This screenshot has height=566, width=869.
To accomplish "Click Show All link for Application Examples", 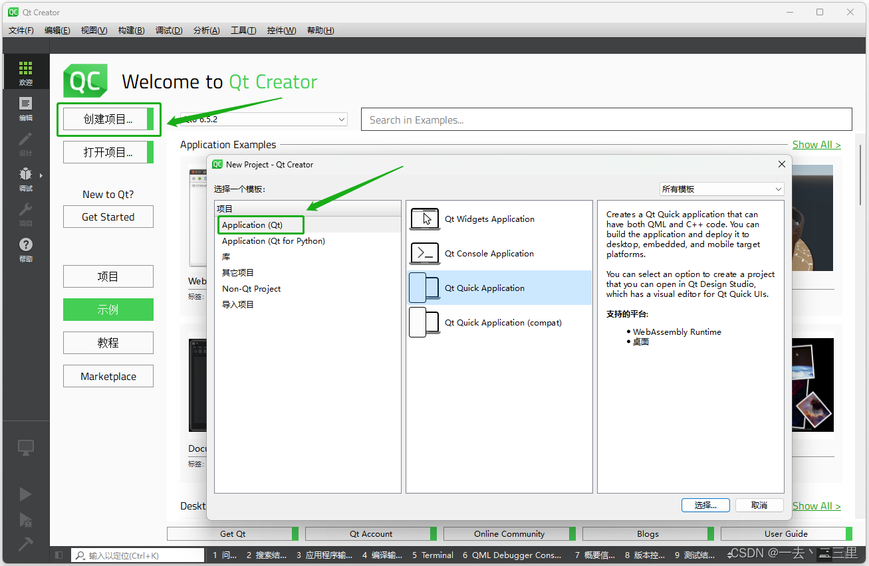I will tap(816, 145).
